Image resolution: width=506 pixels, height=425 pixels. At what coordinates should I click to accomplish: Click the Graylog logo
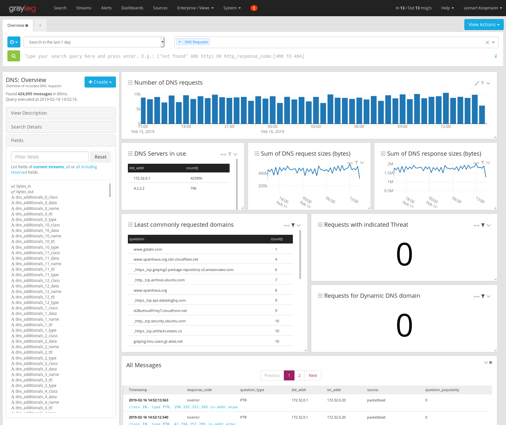click(22, 8)
